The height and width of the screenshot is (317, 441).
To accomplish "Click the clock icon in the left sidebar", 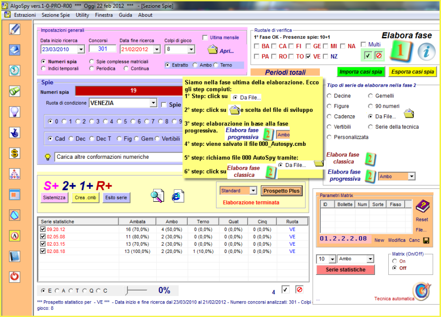I will pos(15,70).
